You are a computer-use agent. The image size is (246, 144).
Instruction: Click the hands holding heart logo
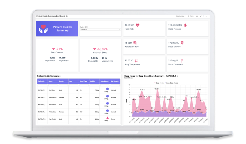[x=43, y=29]
